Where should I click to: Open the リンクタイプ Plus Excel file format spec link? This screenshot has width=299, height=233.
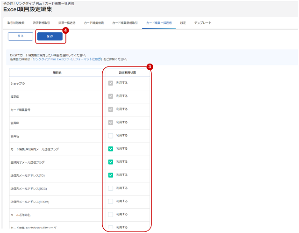67,59
